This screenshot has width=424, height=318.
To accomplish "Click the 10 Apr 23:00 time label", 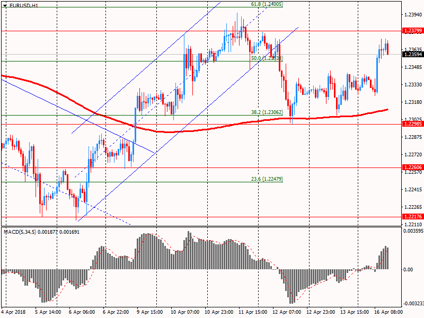I will pos(219,312).
